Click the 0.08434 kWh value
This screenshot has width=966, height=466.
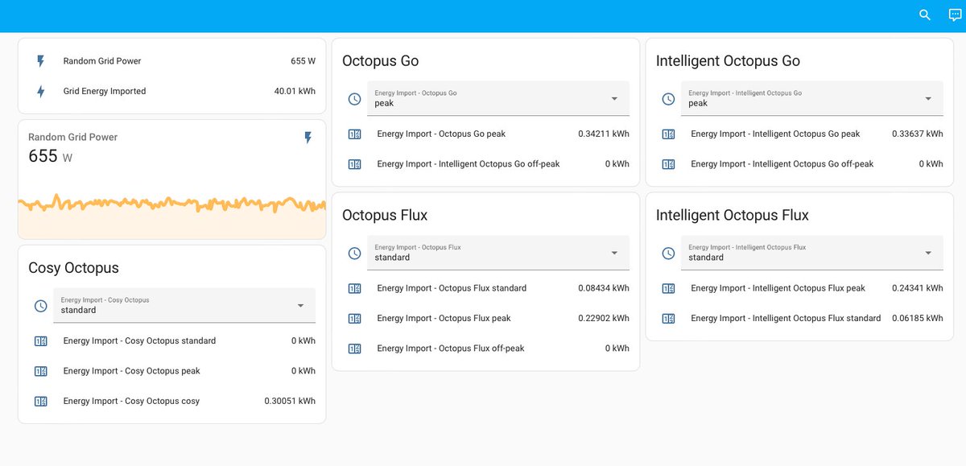click(x=604, y=288)
